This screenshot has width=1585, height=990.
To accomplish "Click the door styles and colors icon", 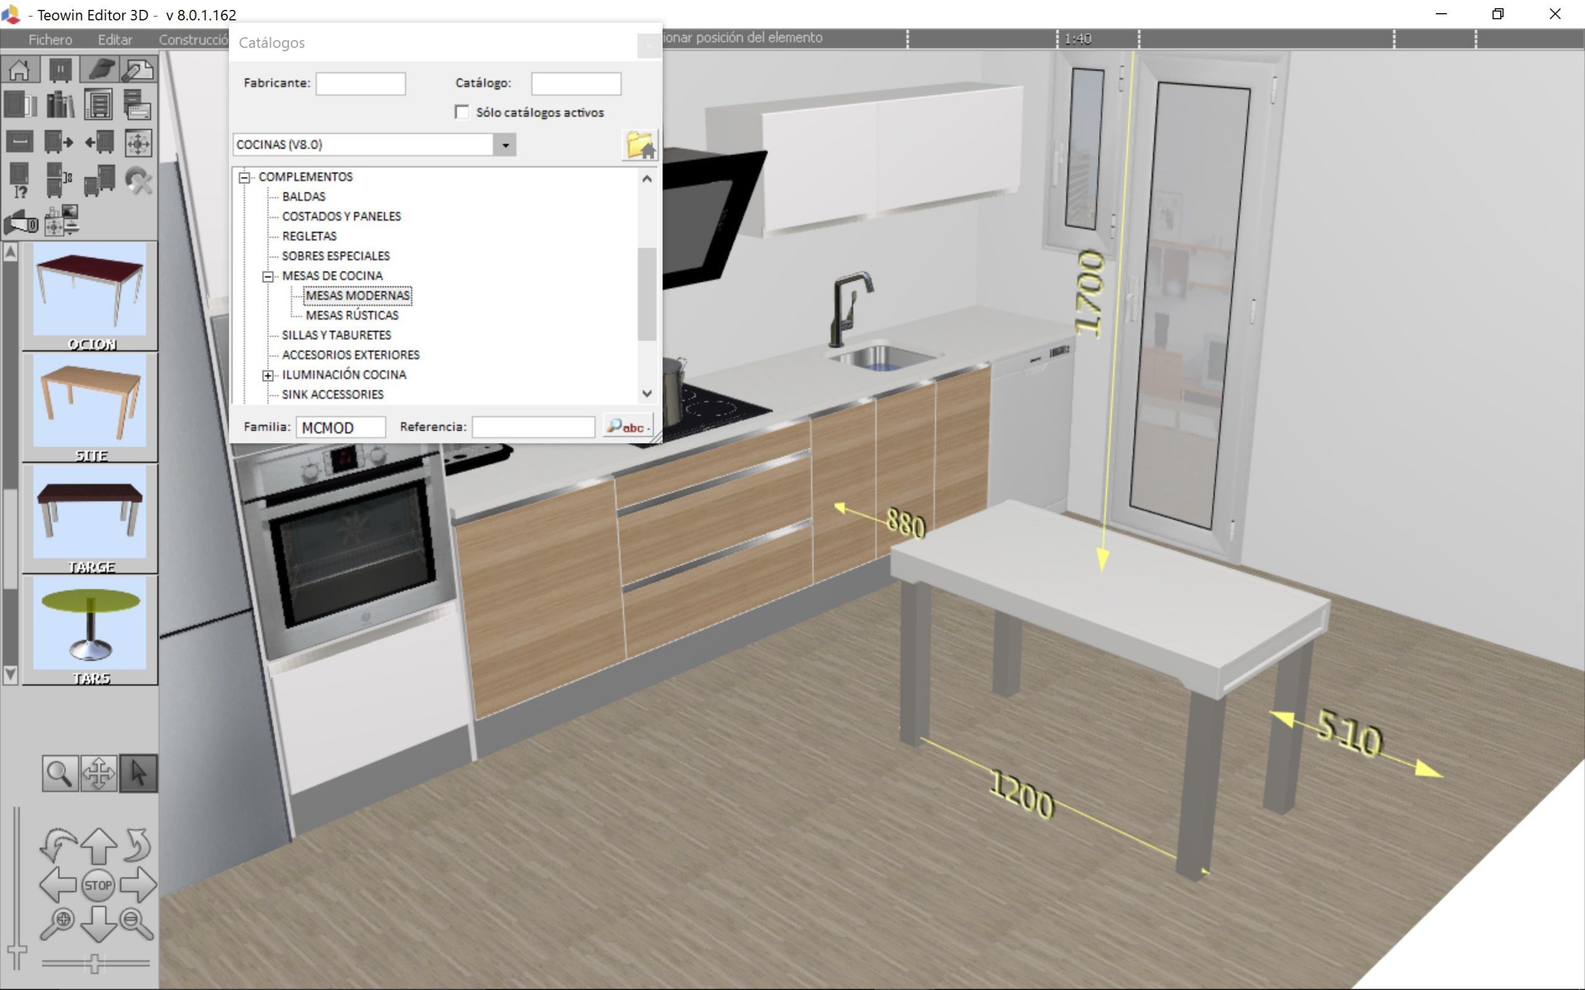I will pos(20,105).
